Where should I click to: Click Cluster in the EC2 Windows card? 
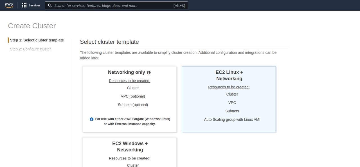coord(133,165)
